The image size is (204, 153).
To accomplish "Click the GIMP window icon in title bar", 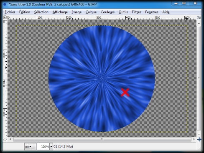I will click(x=5, y=5).
